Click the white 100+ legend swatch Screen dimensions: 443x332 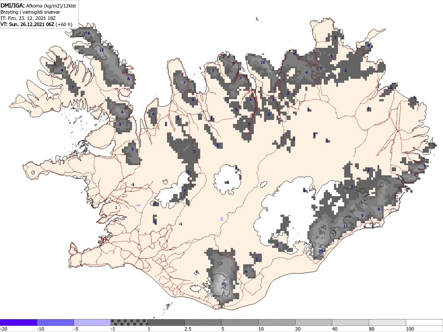tap(424, 322)
